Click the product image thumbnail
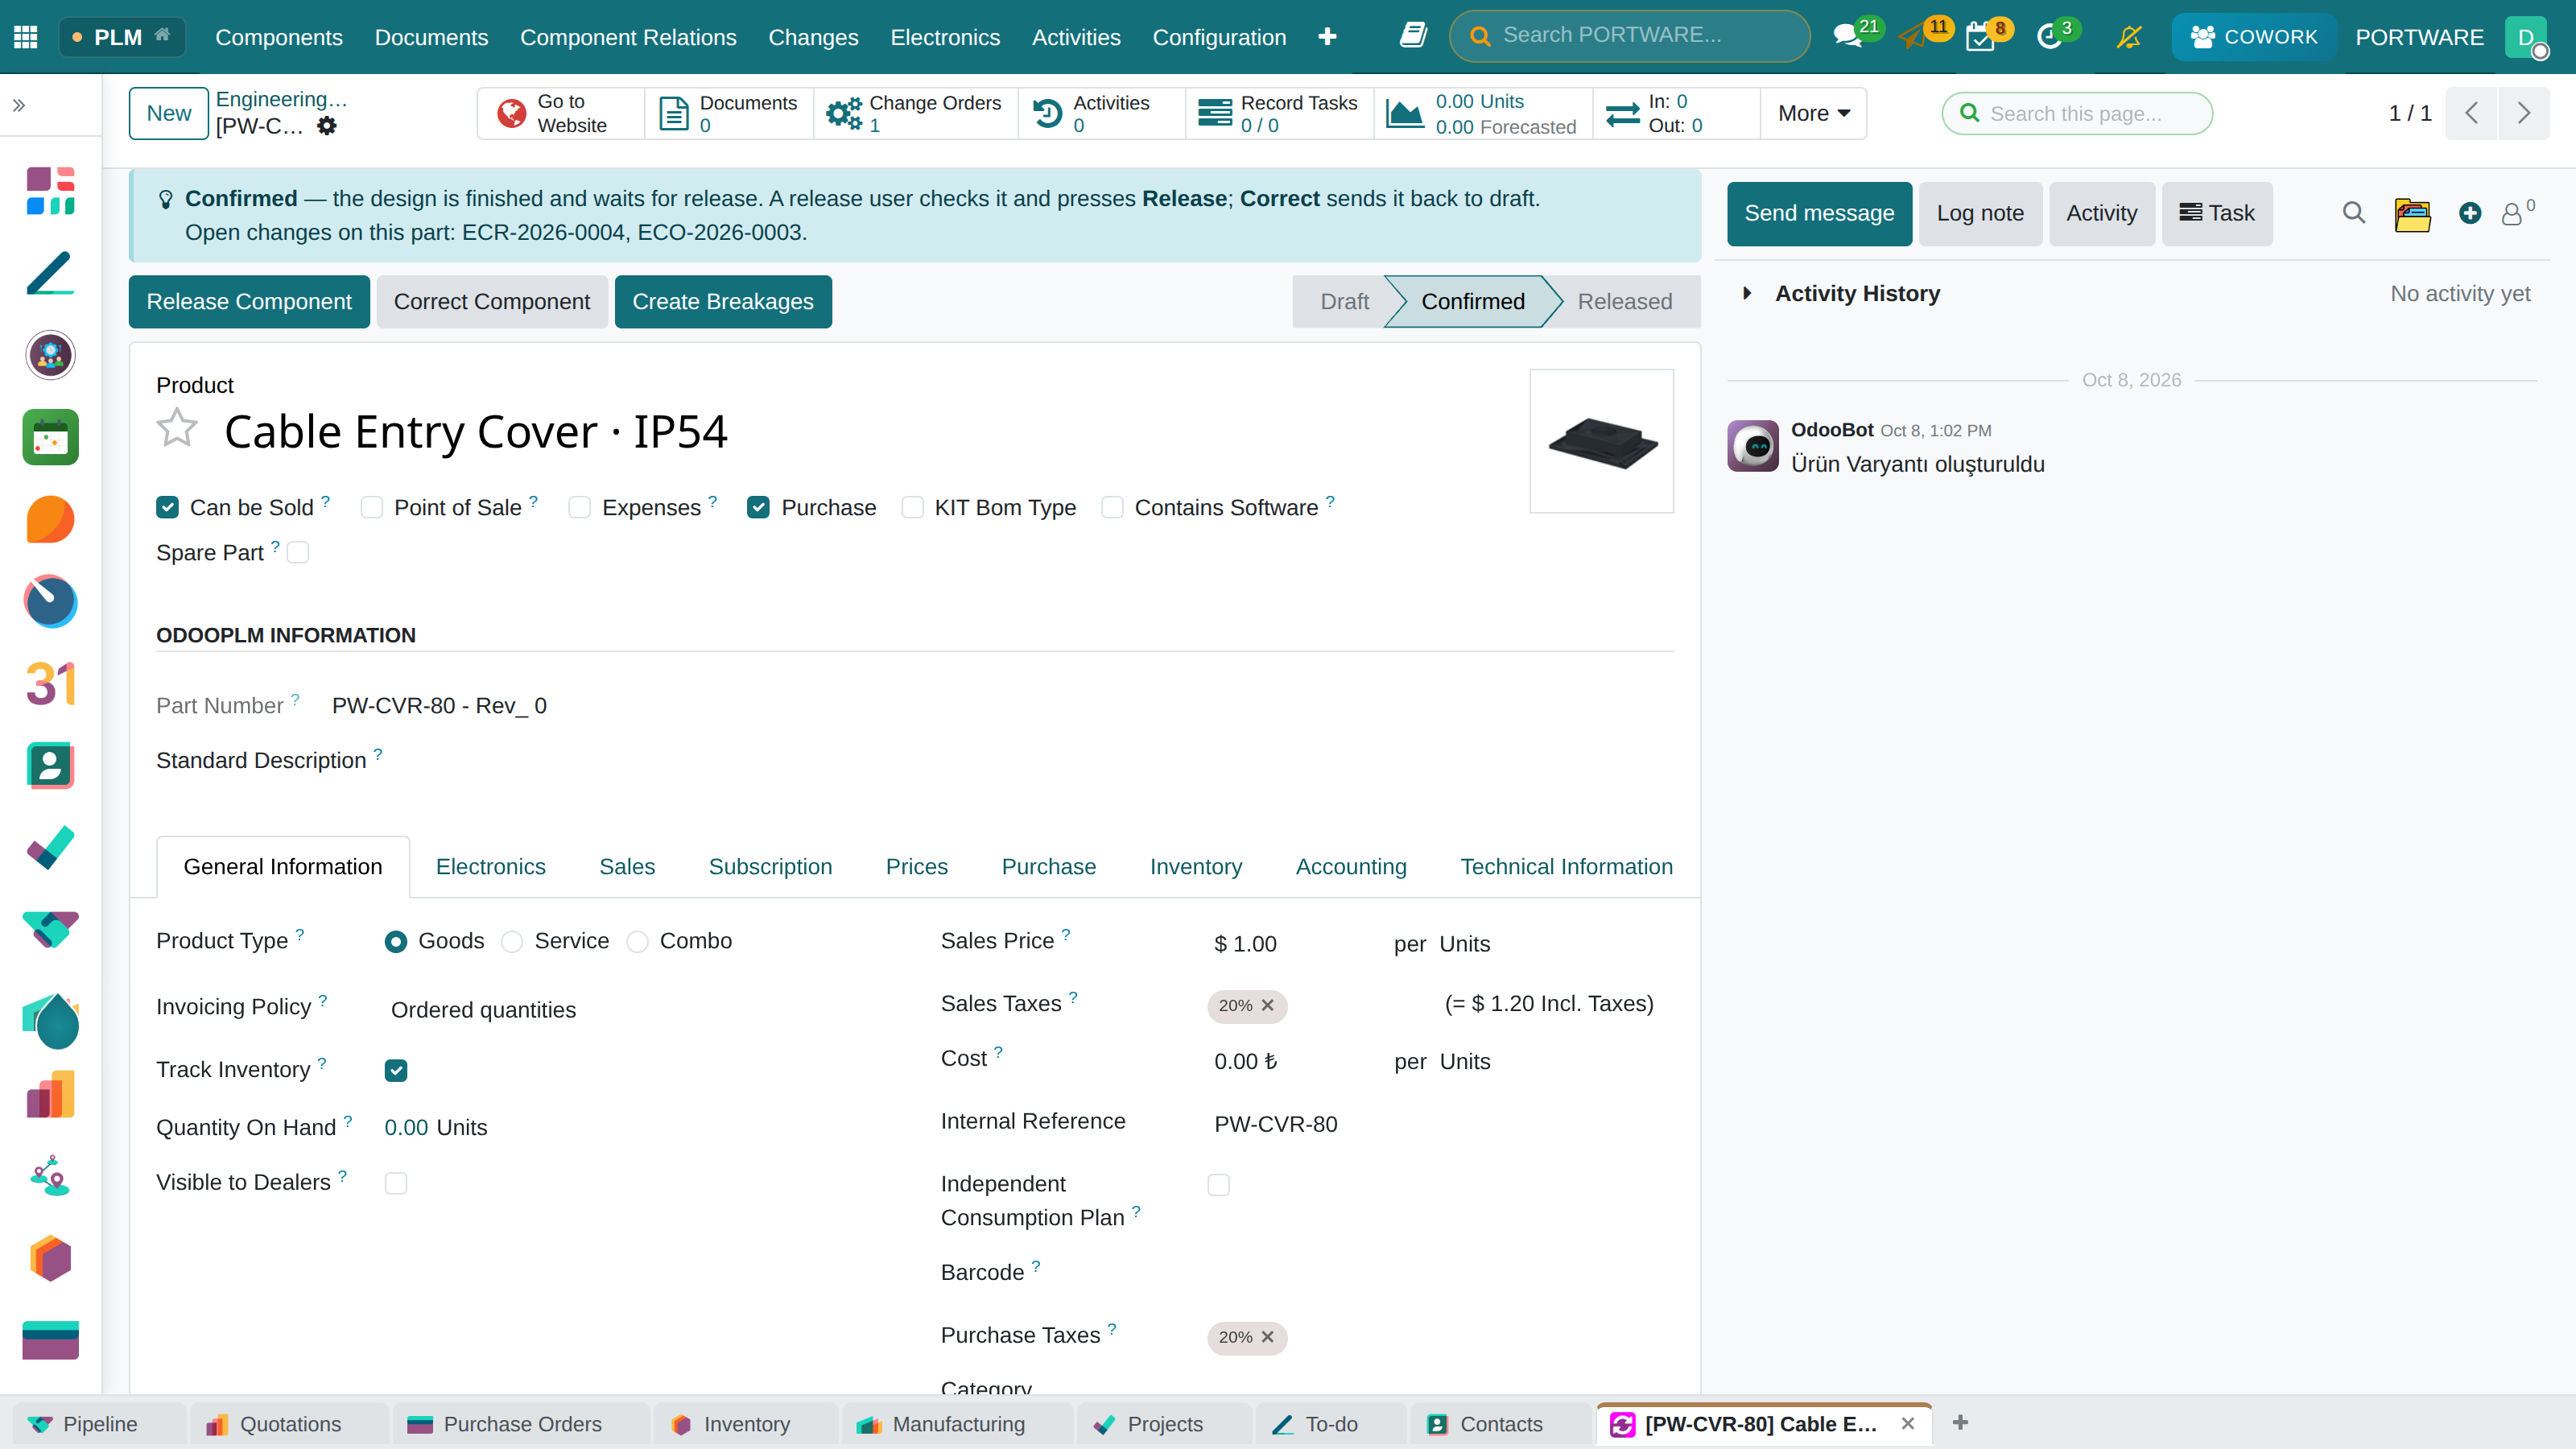Image resolution: width=2576 pixels, height=1449 pixels. coord(1602,441)
